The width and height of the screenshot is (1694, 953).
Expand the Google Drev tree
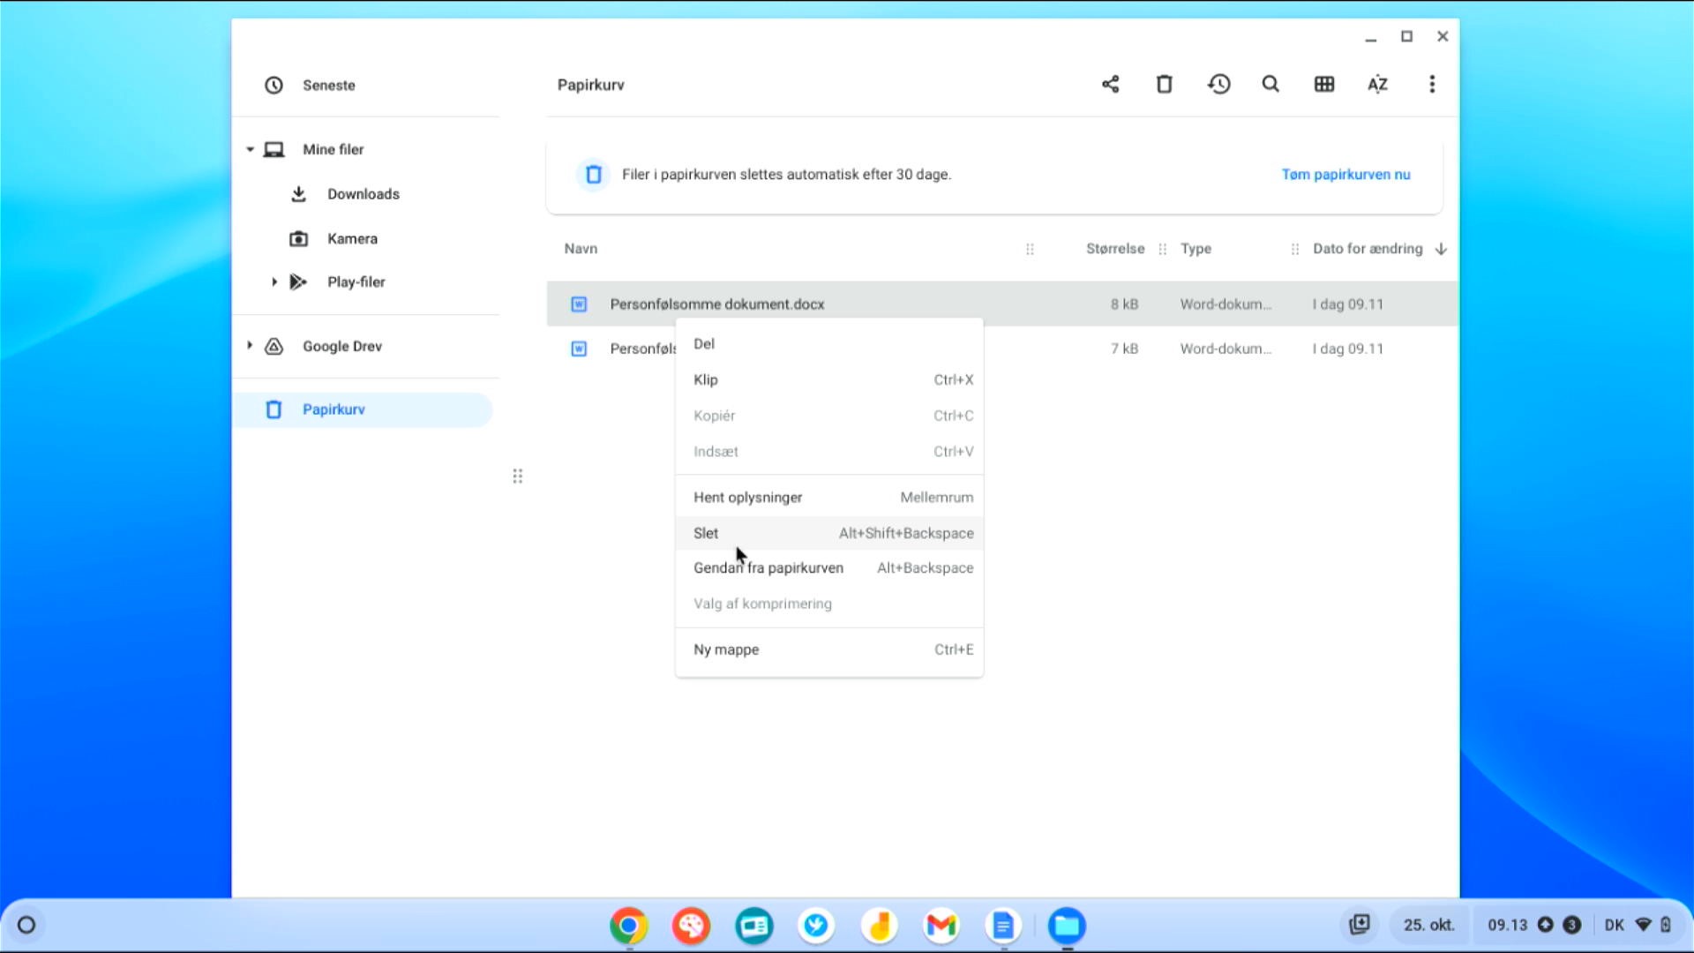coord(250,345)
